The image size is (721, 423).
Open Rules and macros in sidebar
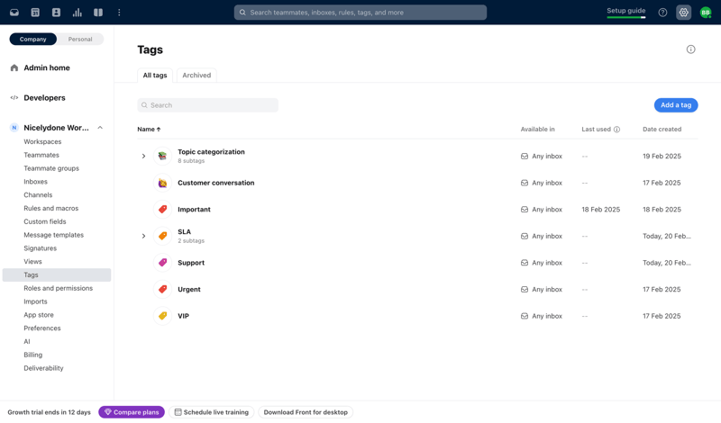point(51,209)
